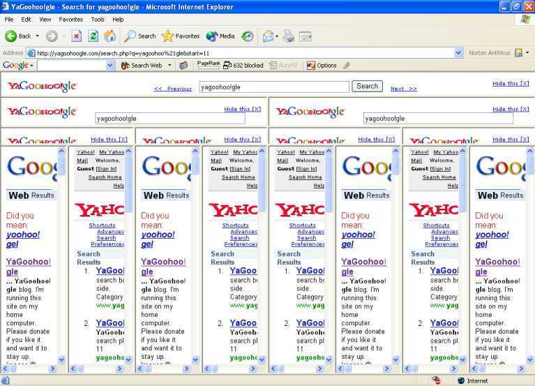The width and height of the screenshot is (535, 386).
Task: Click the Google toolbar news icon
Action: point(183,65)
